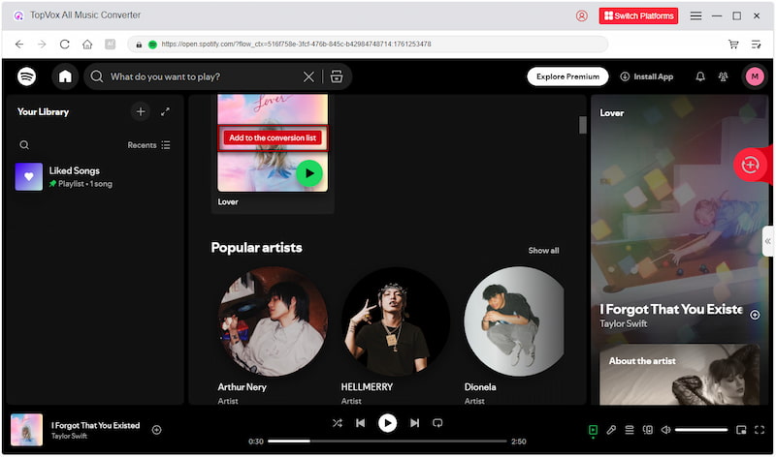Click Add to the conversion list
This screenshot has height=457, width=776.
click(272, 137)
